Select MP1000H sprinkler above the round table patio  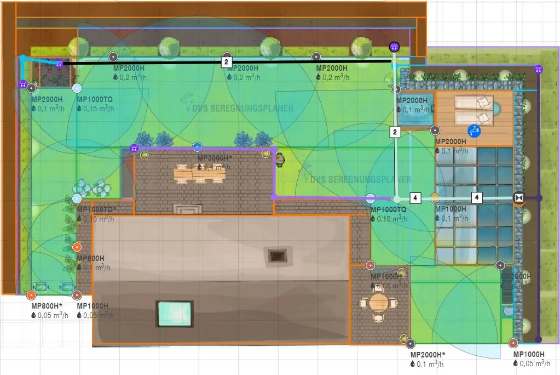371,265
